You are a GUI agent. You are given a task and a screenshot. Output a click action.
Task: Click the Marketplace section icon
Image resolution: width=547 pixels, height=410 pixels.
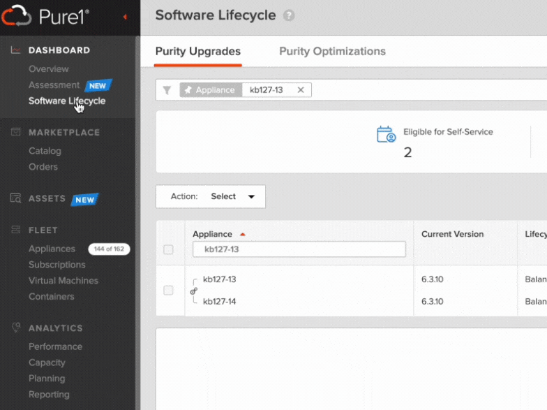point(15,132)
